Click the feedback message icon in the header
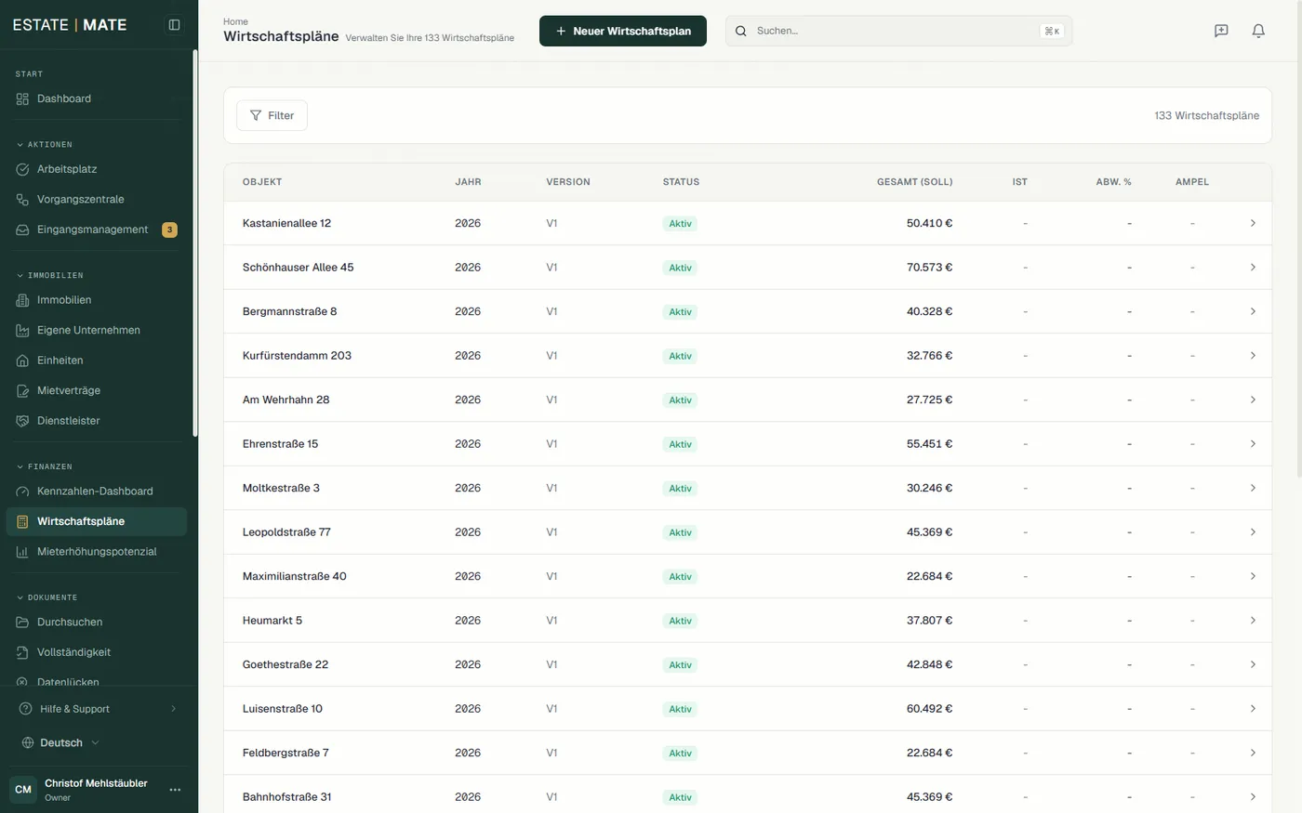 (x=1221, y=31)
